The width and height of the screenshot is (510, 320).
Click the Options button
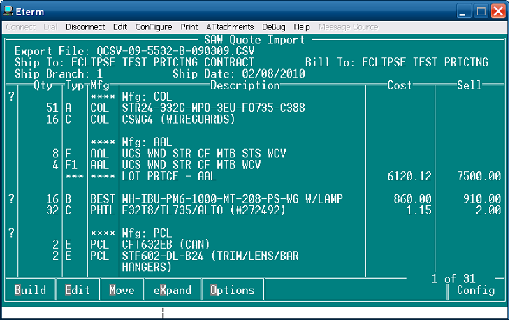(232, 289)
